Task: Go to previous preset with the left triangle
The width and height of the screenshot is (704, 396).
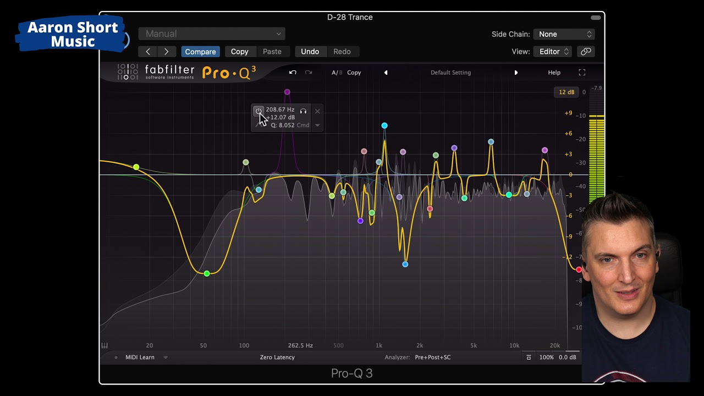Action: pos(386,73)
